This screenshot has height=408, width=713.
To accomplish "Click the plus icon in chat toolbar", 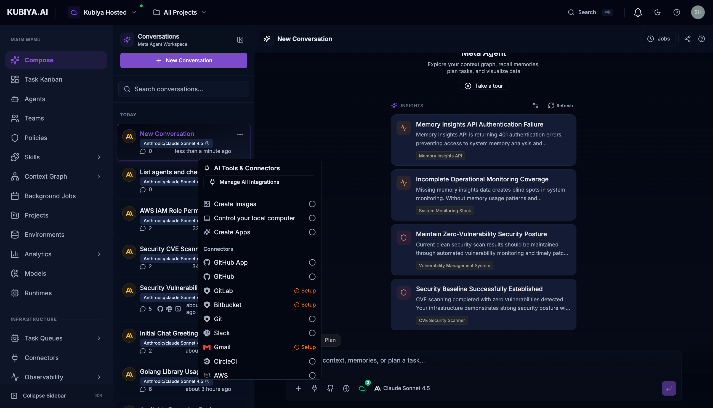I will [x=298, y=388].
